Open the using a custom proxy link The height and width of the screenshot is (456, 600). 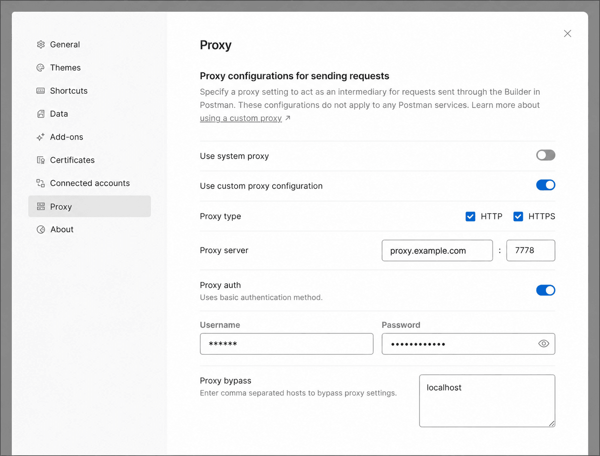[x=241, y=118]
